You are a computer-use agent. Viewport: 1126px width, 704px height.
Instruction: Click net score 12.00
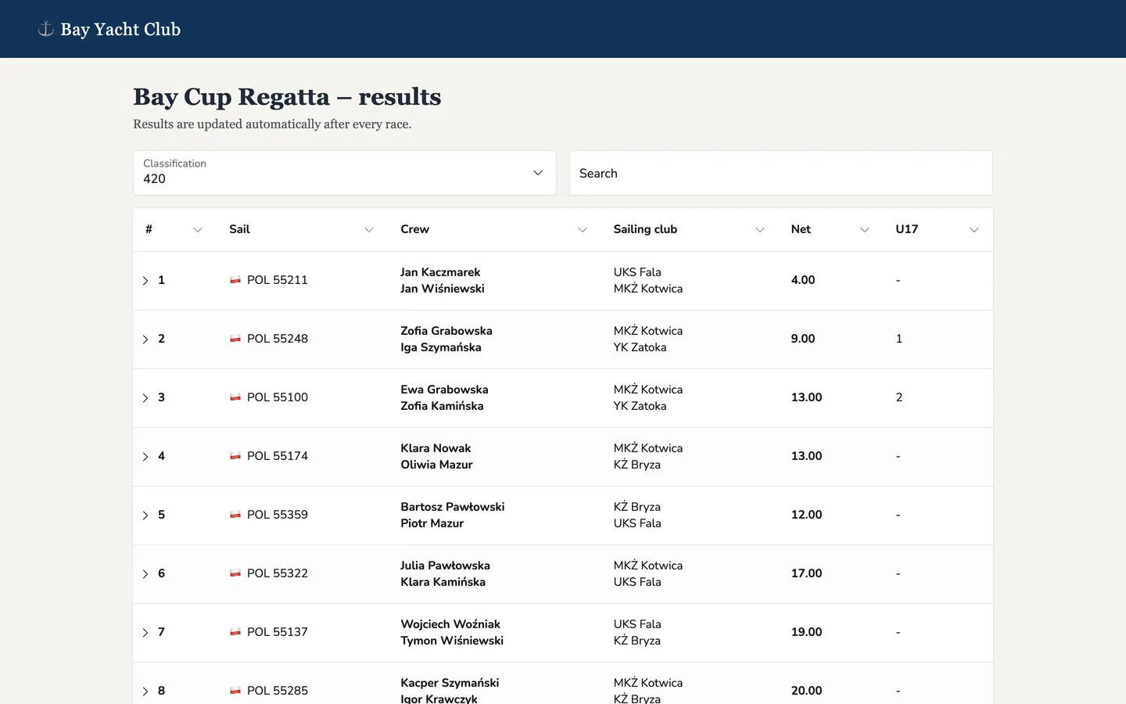(806, 515)
